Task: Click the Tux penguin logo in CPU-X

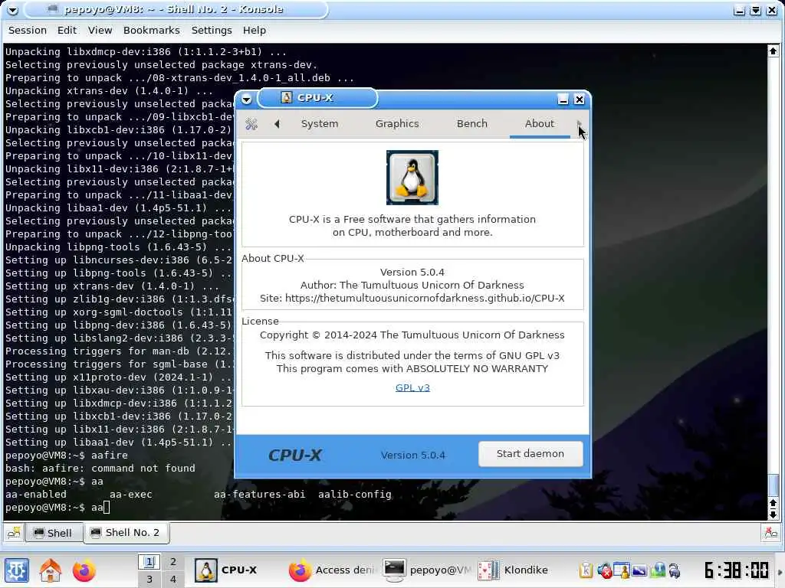Action: 412,178
